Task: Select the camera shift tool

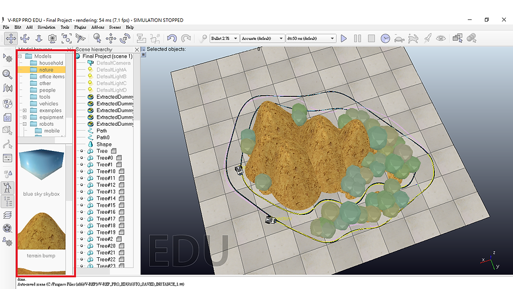Action: 39,39
